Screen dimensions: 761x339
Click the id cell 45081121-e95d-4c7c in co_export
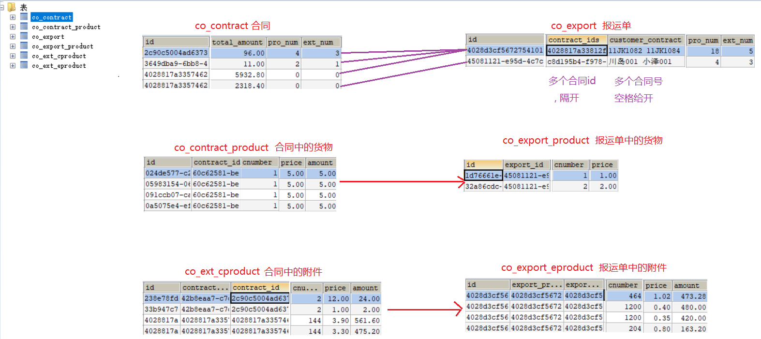505,61
